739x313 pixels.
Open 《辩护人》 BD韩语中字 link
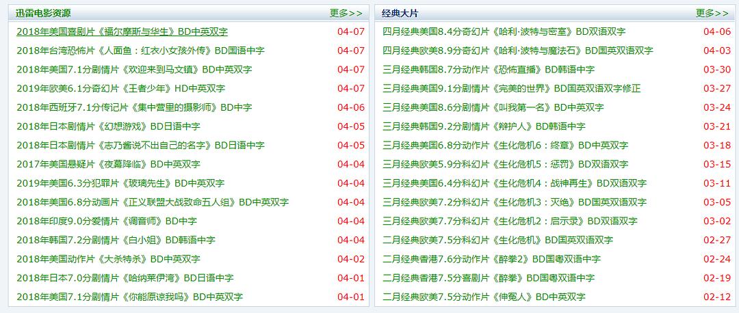484,126
